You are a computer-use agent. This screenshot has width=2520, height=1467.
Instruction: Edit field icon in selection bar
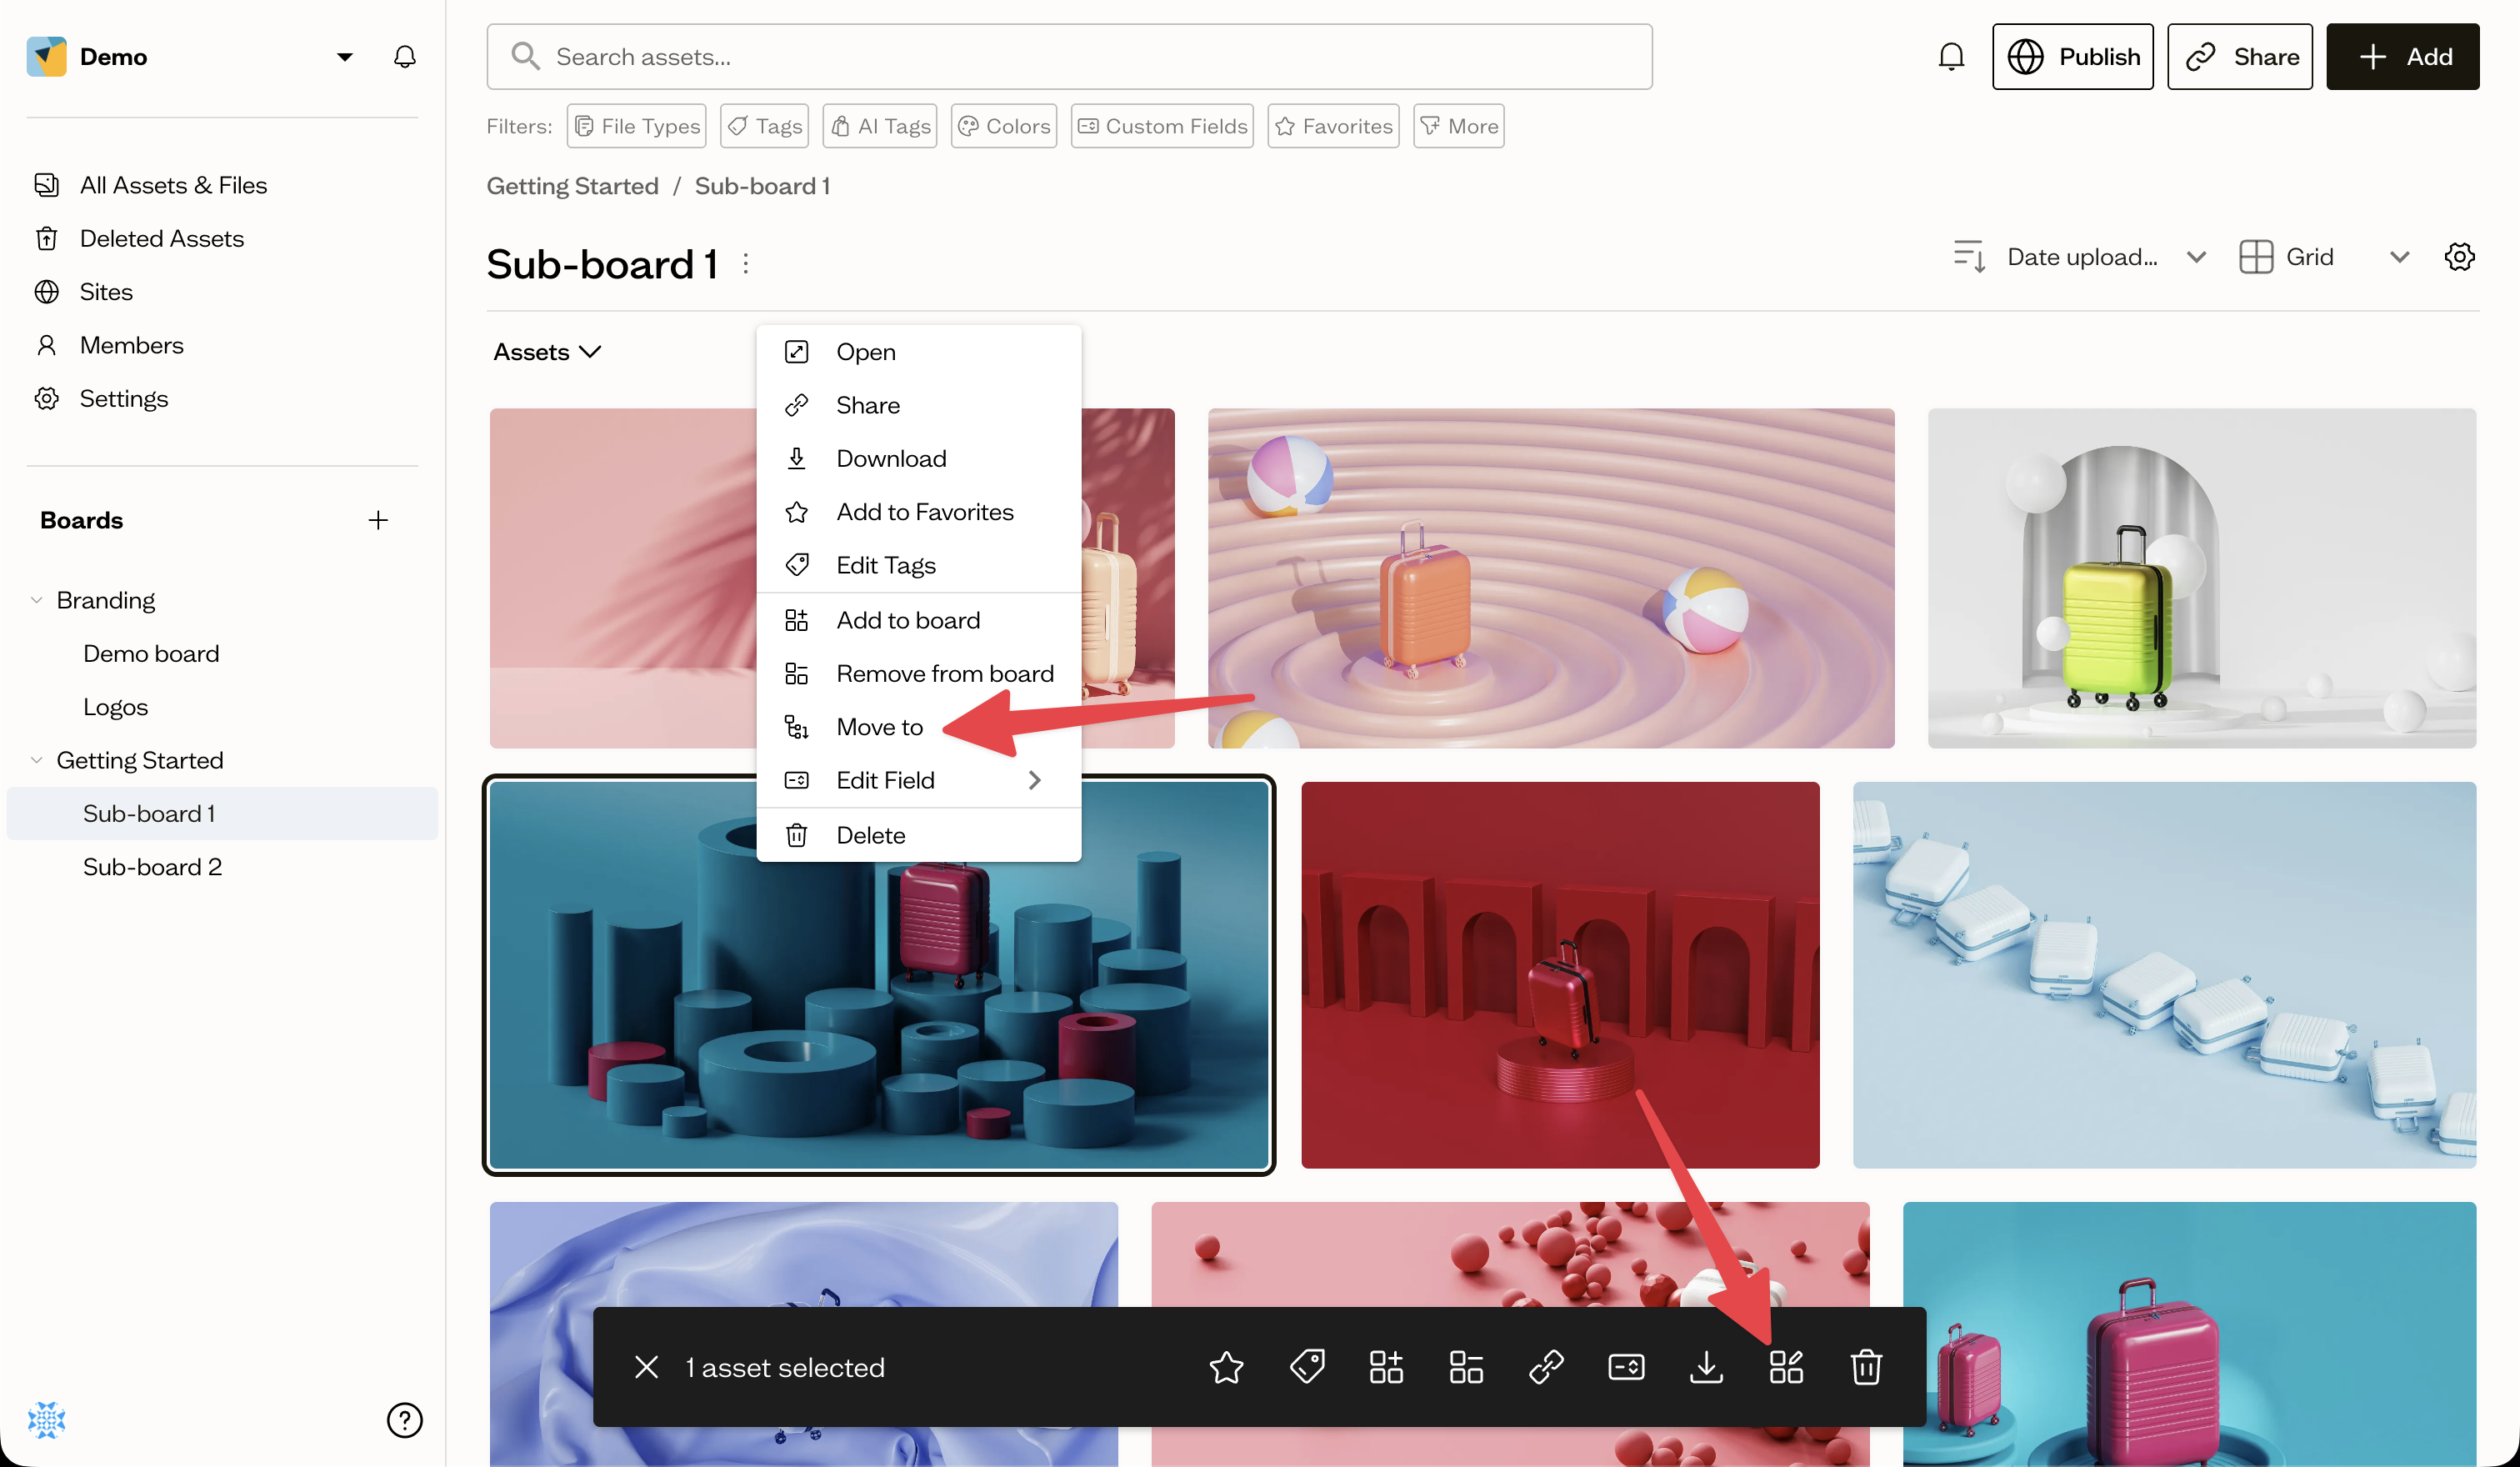tap(1626, 1366)
